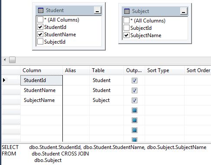Uncheck SubjectName in Subject table
This screenshot has height=165, width=211.
click(127, 35)
